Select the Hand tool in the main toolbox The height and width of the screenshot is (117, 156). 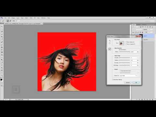(x=2, y=73)
